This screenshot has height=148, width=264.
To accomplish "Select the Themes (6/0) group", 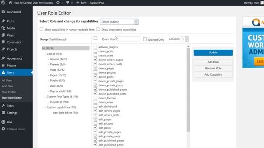I will point(58,65).
